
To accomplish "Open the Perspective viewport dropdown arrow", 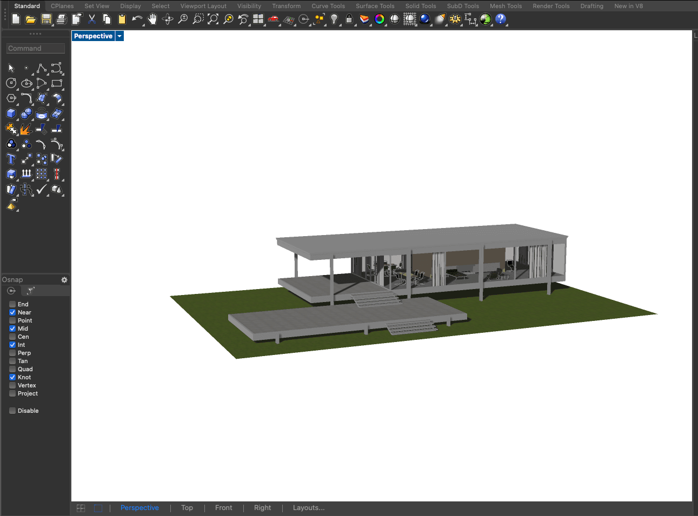I will click(119, 36).
